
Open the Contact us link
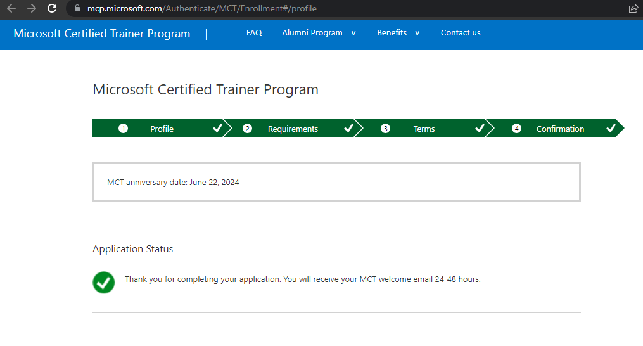(x=461, y=33)
